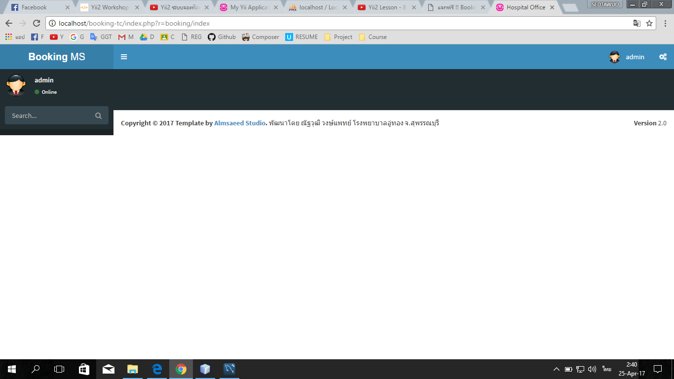Image resolution: width=674 pixels, height=379 pixels.
Task: Open MySQL Workbench from taskbar
Action: [229, 369]
